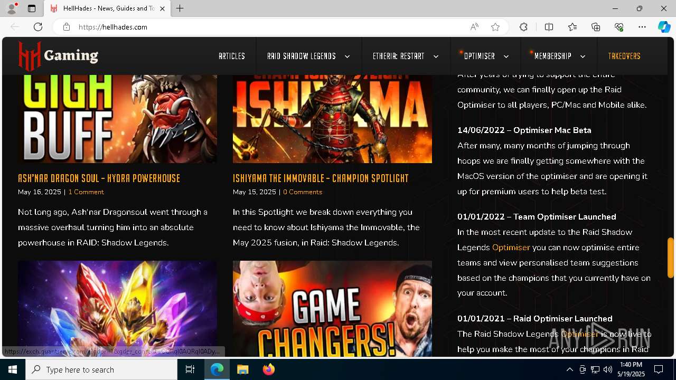Open volume control in system tray
Screen dimensions: 676x380
608,369
